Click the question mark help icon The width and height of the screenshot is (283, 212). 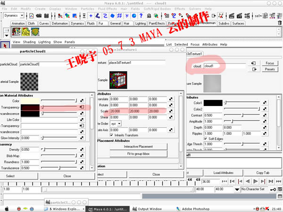click(x=141, y=16)
